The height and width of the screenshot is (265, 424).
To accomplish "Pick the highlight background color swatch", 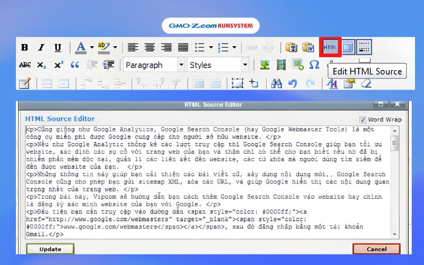I will (x=103, y=47).
